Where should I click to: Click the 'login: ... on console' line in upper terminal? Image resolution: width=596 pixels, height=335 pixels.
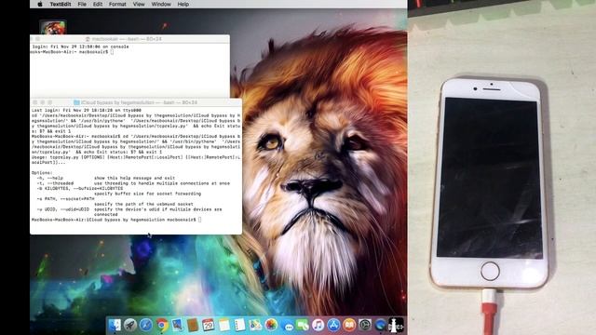[x=80, y=47]
